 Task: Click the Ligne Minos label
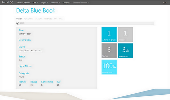click(25, 66)
